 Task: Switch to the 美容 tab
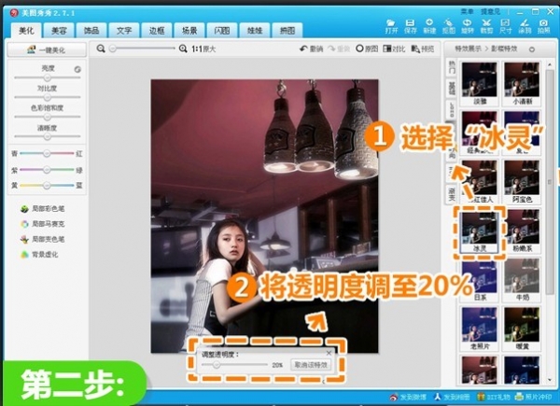coord(59,31)
